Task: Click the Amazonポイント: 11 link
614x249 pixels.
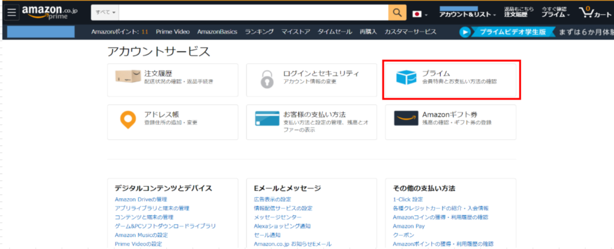Action: pos(119,32)
